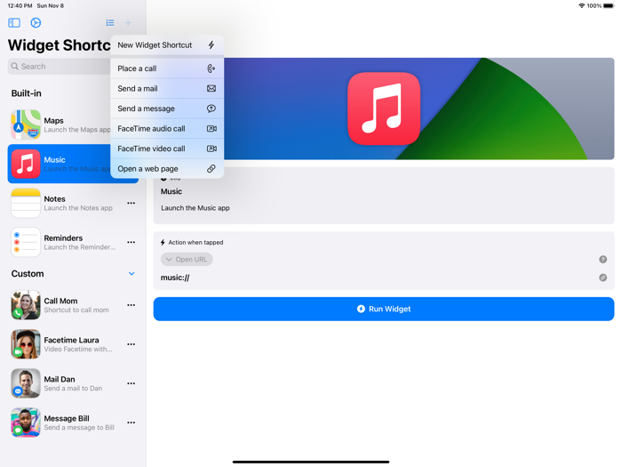
Task: Choose Send a message from the menu
Action: tap(167, 109)
